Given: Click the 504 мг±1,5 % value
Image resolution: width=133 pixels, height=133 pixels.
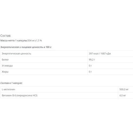Looking at the screenshot, I should (35, 40).
